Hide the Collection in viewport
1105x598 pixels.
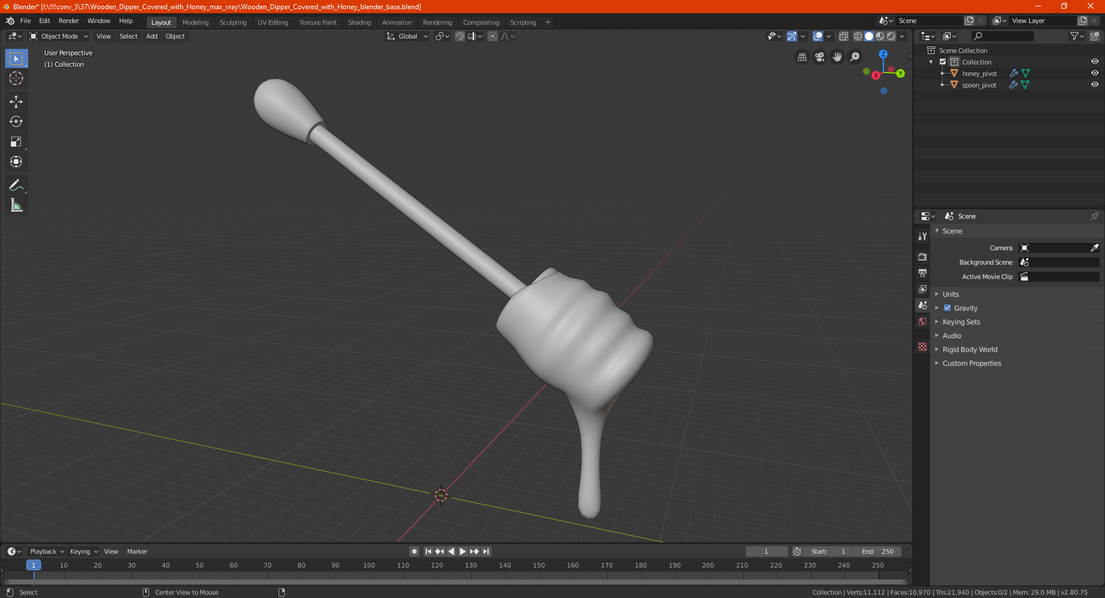pyautogui.click(x=1095, y=62)
